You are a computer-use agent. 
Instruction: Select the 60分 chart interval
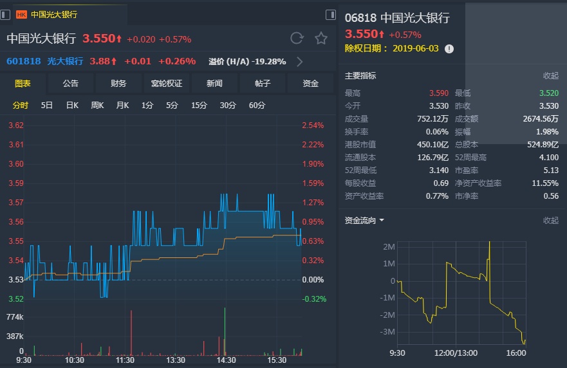point(257,106)
